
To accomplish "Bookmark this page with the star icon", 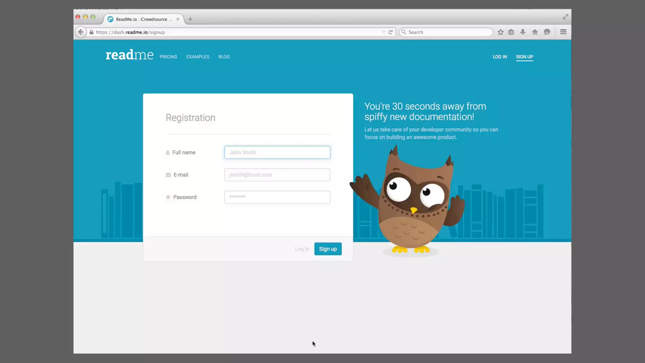I will pyautogui.click(x=500, y=32).
